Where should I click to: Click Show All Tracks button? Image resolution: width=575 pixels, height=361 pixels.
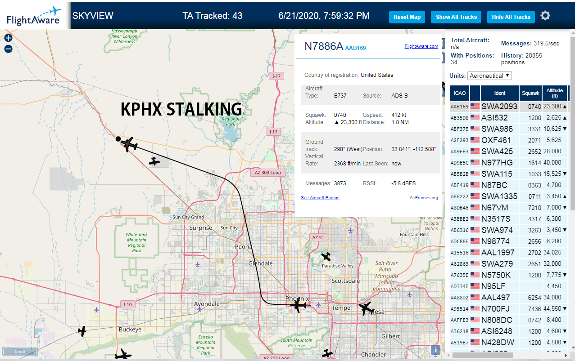tap(456, 17)
